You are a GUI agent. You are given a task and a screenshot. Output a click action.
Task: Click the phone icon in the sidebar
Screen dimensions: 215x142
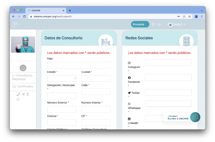pos(18,94)
